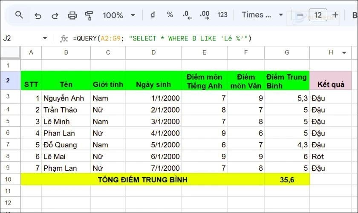Click 'TỔNG ĐIỂM TRUNG BÌNH' merged cell
The width and height of the screenshot is (358, 213).
(x=142, y=180)
